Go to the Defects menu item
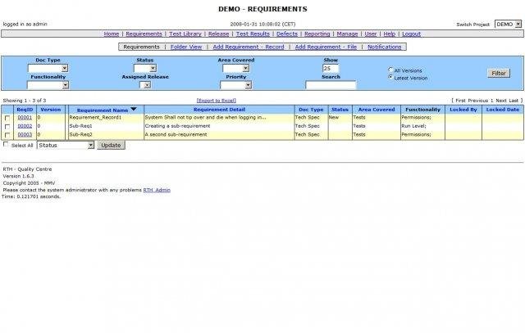This screenshot has width=525, height=333. click(287, 34)
